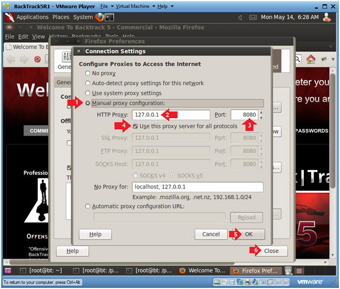Switch to Firefox Pref... taskbar item
This screenshot has width=340, height=289.
tap(255, 271)
